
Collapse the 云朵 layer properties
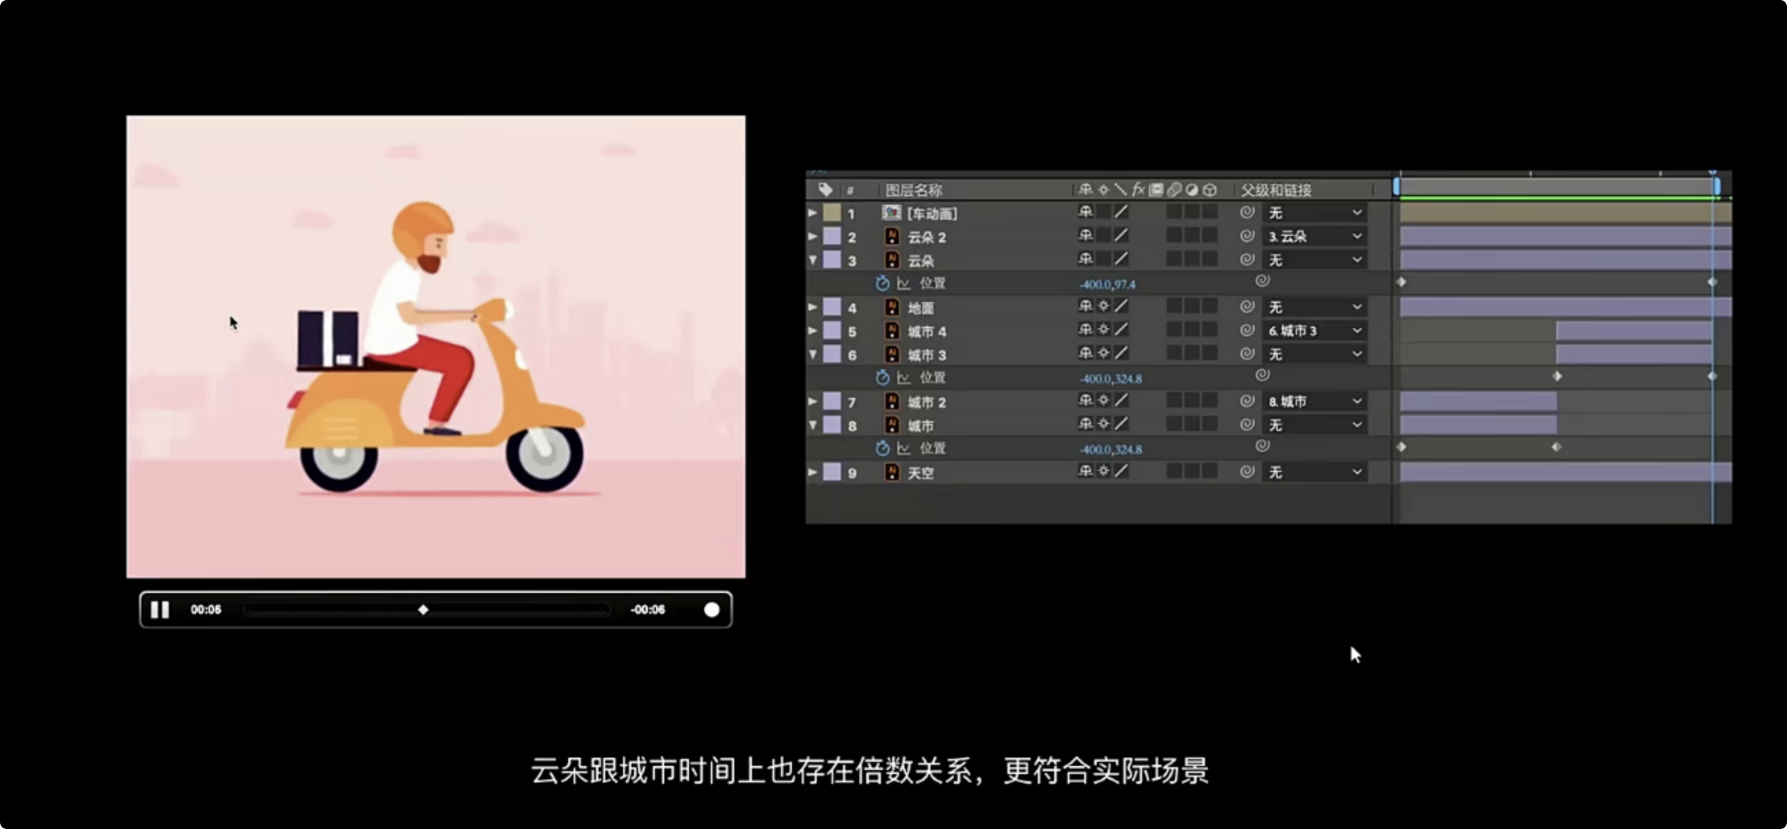pos(813,260)
